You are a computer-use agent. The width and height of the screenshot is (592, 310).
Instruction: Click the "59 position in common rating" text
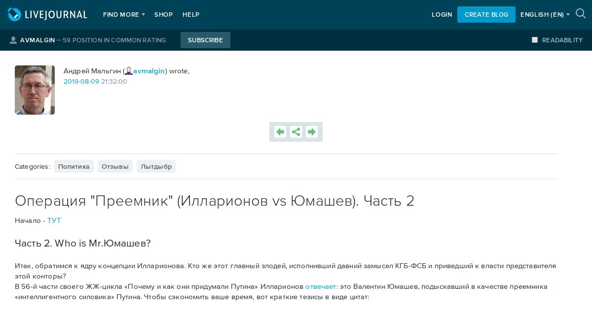coord(114,40)
